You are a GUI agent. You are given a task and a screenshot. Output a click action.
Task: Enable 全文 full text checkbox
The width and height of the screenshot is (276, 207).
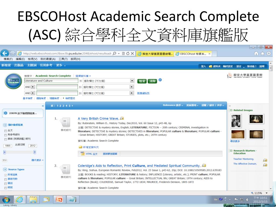click(x=5, y=131)
